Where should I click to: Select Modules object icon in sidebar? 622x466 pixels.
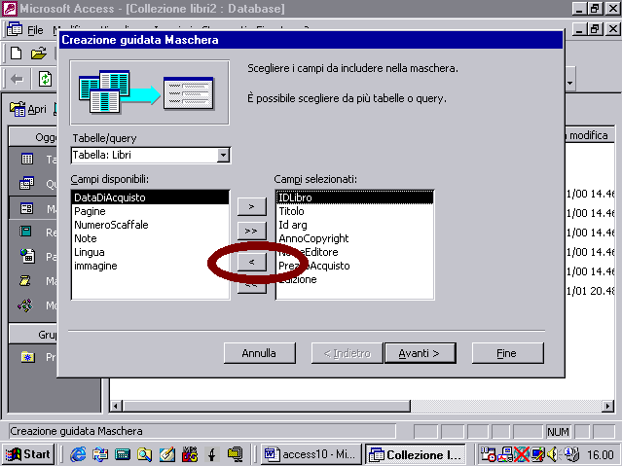click(x=25, y=305)
